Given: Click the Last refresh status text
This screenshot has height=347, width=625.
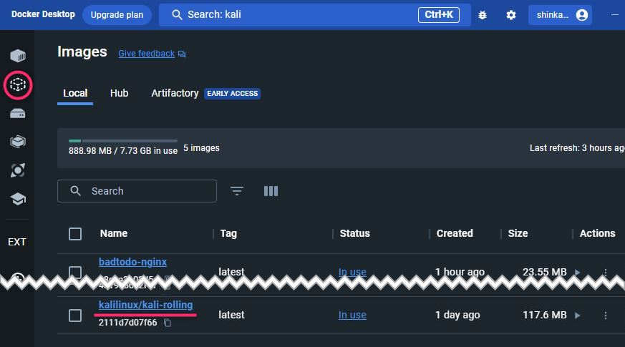Looking at the screenshot, I should pyautogui.click(x=577, y=148).
